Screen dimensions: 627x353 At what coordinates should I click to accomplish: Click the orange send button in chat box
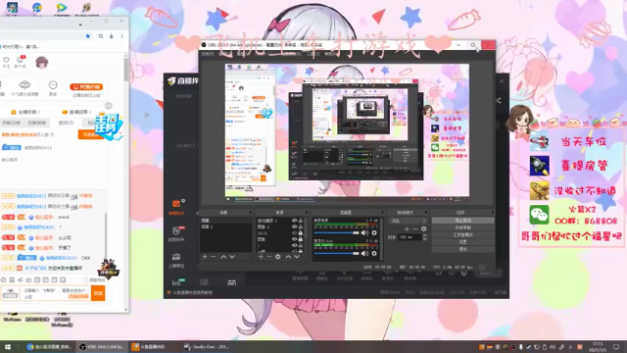click(x=98, y=293)
